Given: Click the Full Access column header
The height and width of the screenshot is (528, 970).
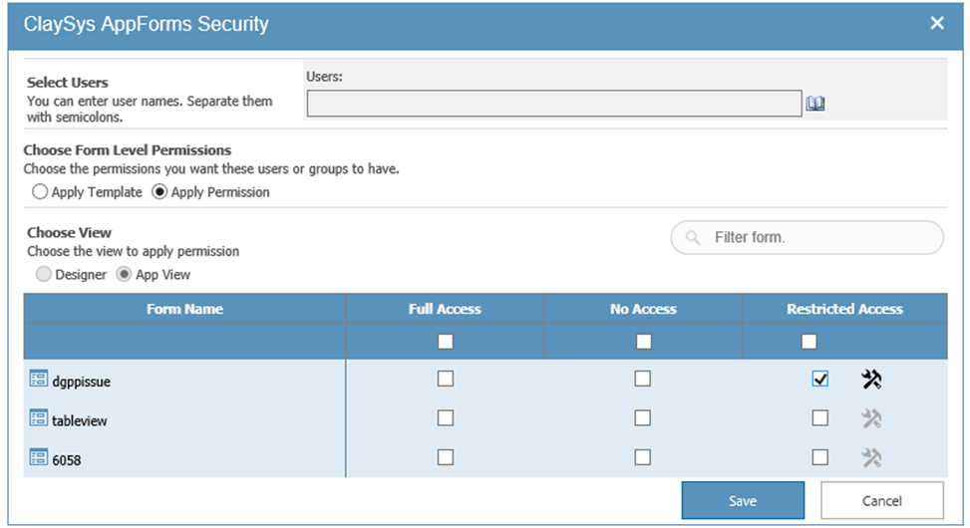Looking at the screenshot, I should tap(445, 309).
